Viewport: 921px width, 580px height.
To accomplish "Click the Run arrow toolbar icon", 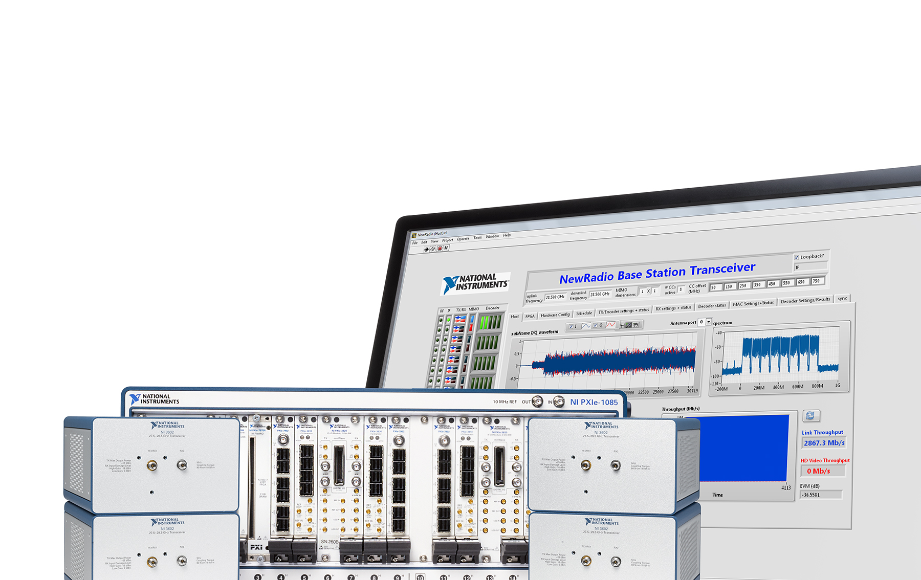I will tap(426, 250).
